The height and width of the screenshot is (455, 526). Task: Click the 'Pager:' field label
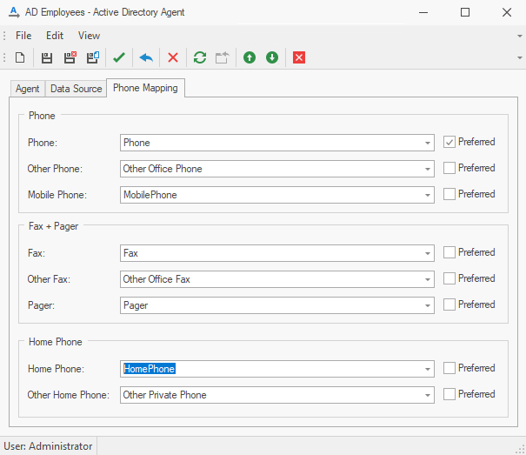(41, 305)
